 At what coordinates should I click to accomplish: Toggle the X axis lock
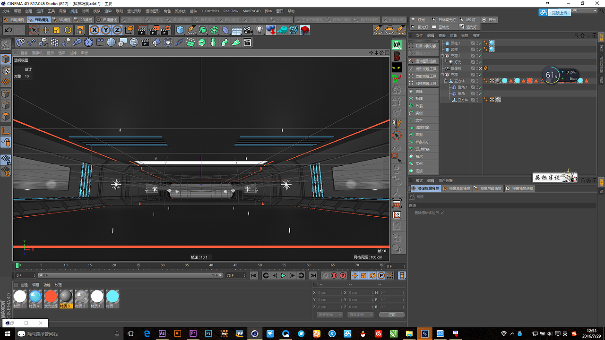(x=95, y=30)
